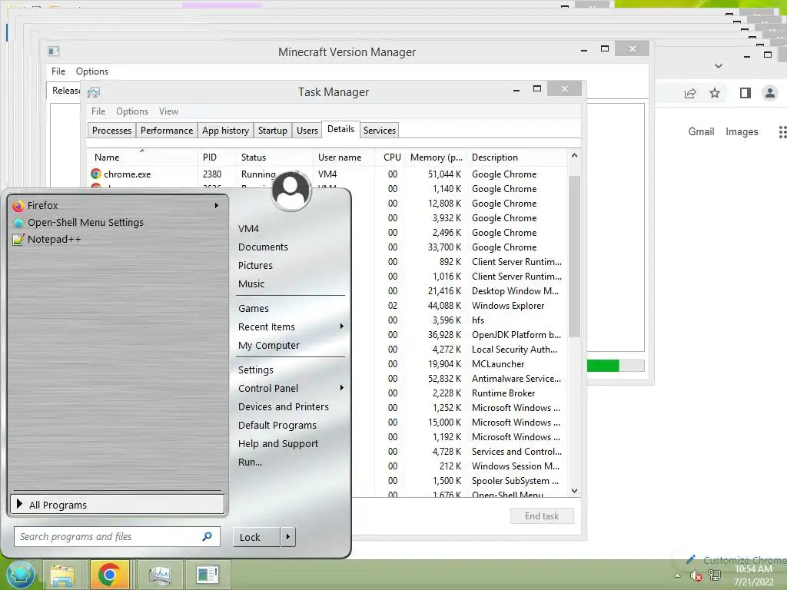
Task: Open Settings in start menu
Action: [x=255, y=370]
